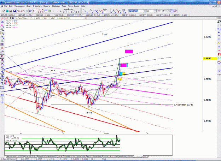The height and width of the screenshot is (161, 221).
Task: Click the tile vertically window icon
Action: pyautogui.click(x=50, y=11)
